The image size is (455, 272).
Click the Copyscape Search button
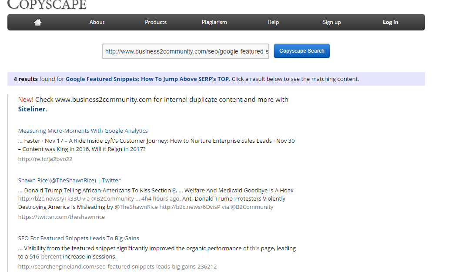[302, 51]
